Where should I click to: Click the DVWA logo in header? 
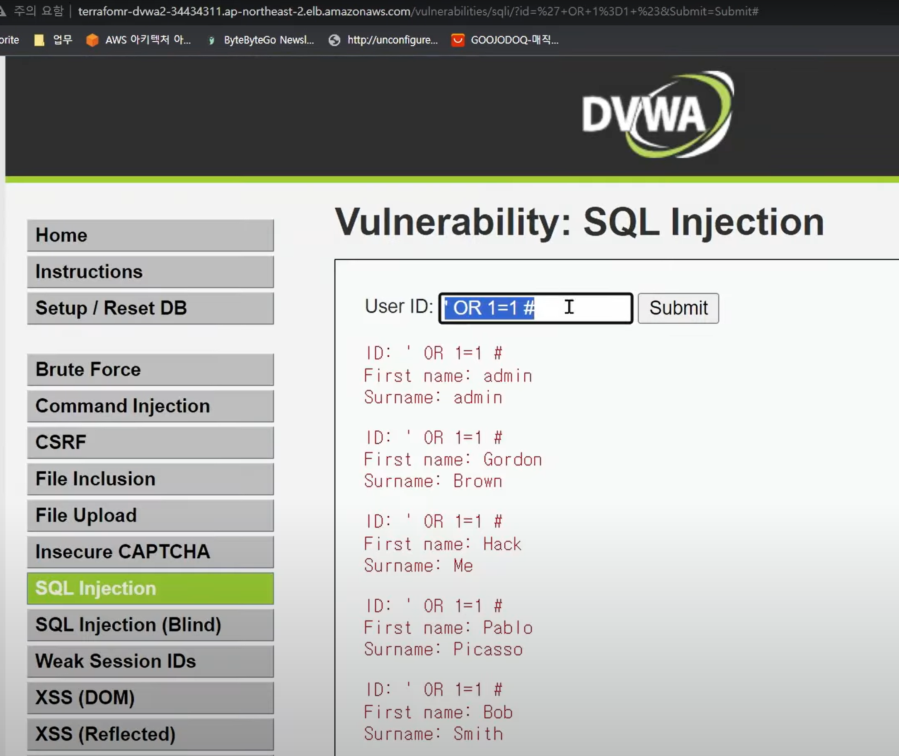657,114
